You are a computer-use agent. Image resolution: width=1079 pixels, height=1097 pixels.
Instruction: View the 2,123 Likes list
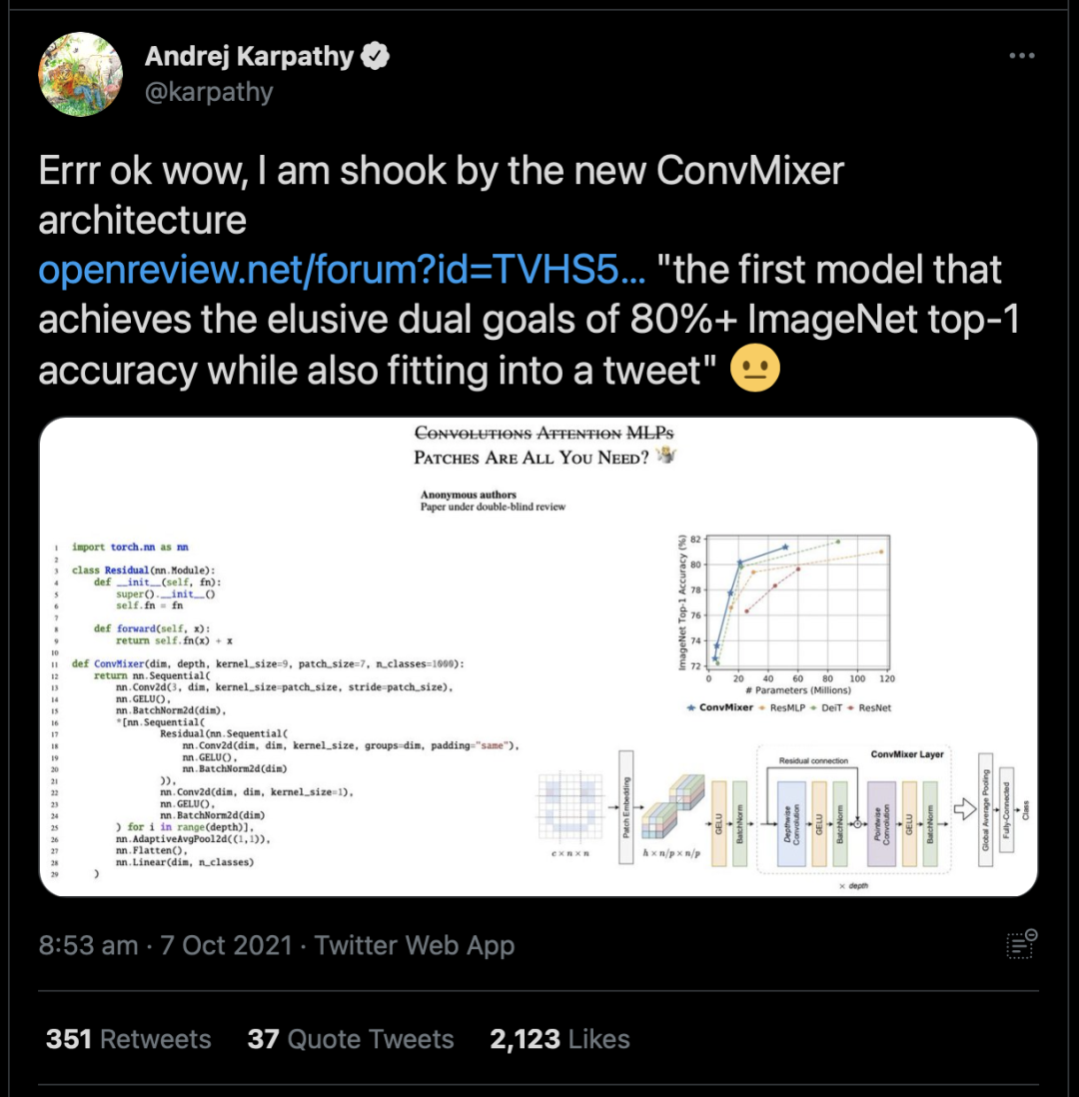coord(559,1039)
